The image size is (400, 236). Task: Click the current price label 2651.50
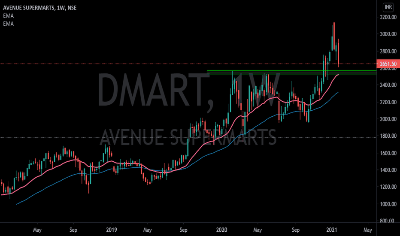tap(388, 64)
